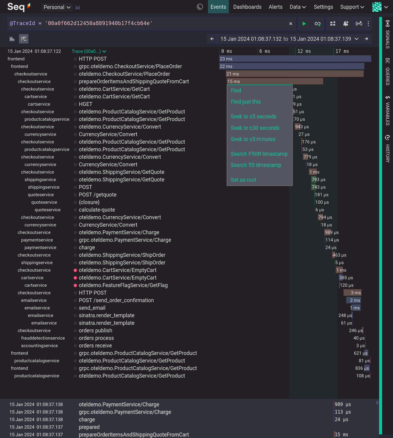Image resolution: width=393 pixels, height=438 pixels.
Task: Open the QUERIES side panel
Action: (388, 72)
